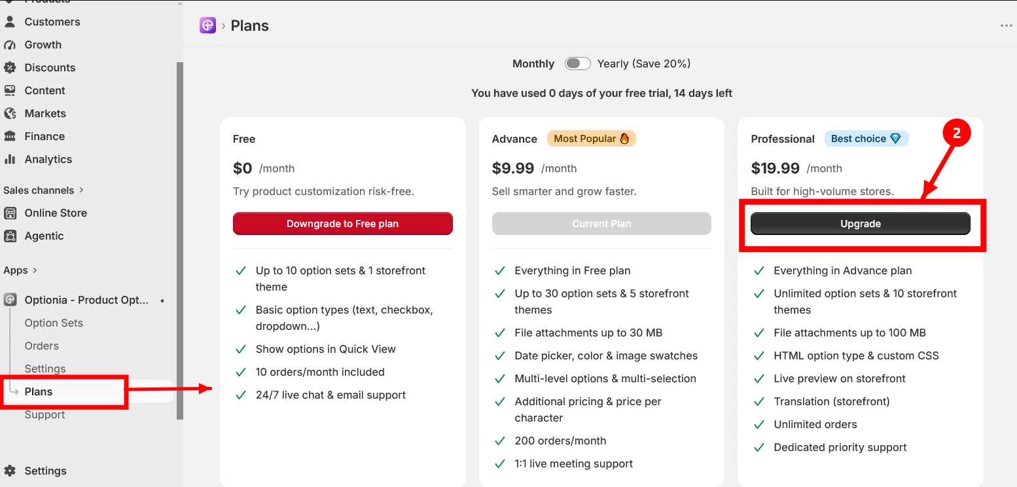The height and width of the screenshot is (487, 1017).
Task: Click the Discounts badge icon
Action: (10, 67)
